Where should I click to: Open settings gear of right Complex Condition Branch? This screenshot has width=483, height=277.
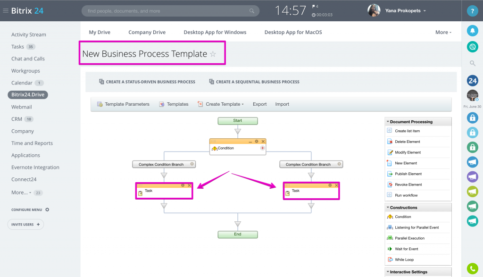(x=339, y=164)
